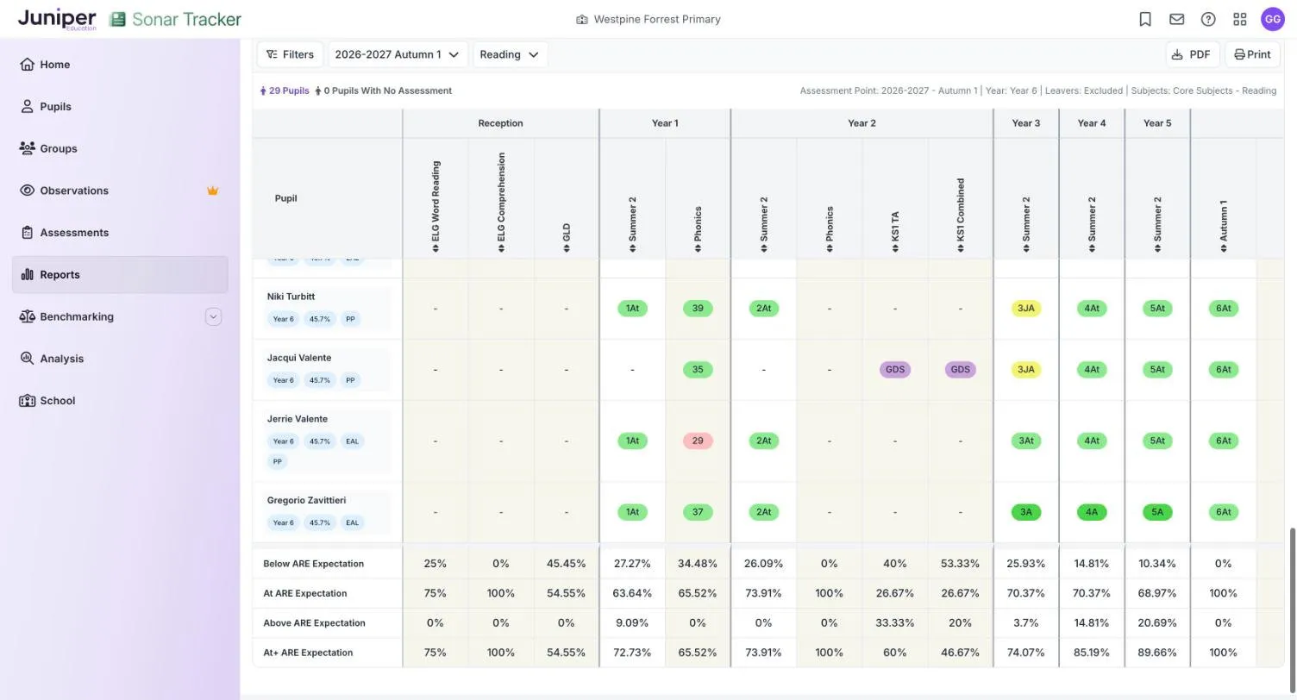1297x700 pixels.
Task: Open the apps grid icon
Action: point(1240,19)
